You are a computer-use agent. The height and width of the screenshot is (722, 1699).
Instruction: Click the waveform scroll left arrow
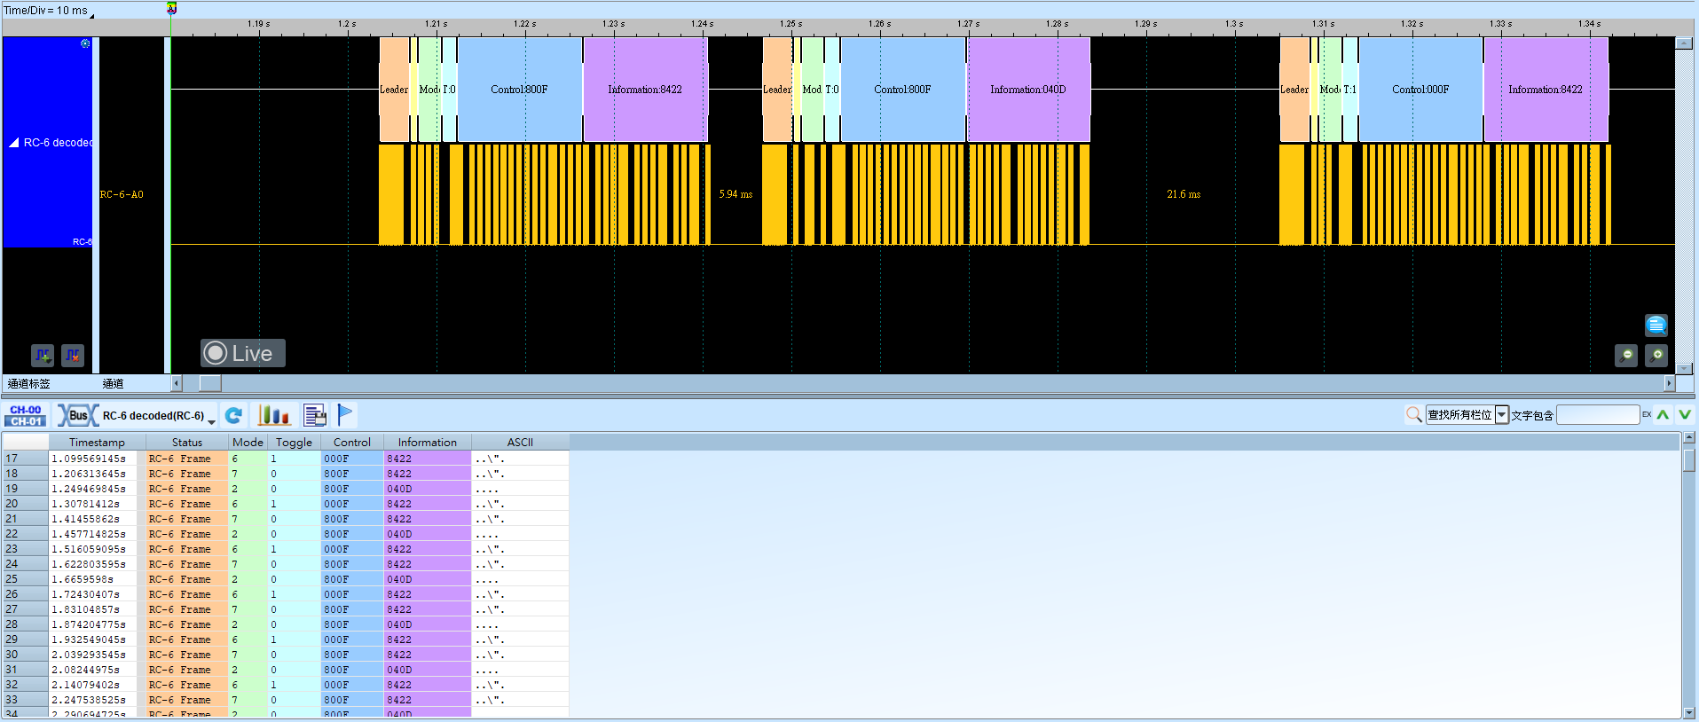[x=177, y=383]
